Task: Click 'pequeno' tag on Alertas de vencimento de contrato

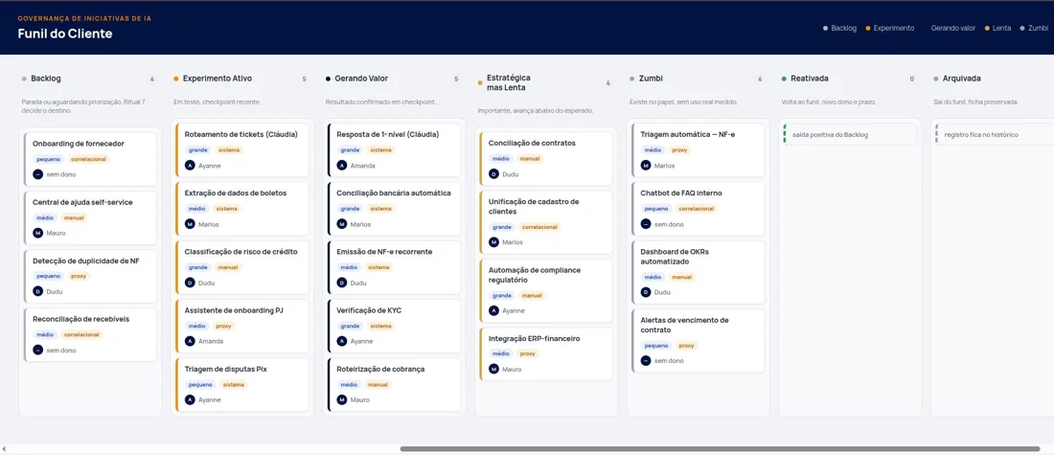Action: click(655, 346)
